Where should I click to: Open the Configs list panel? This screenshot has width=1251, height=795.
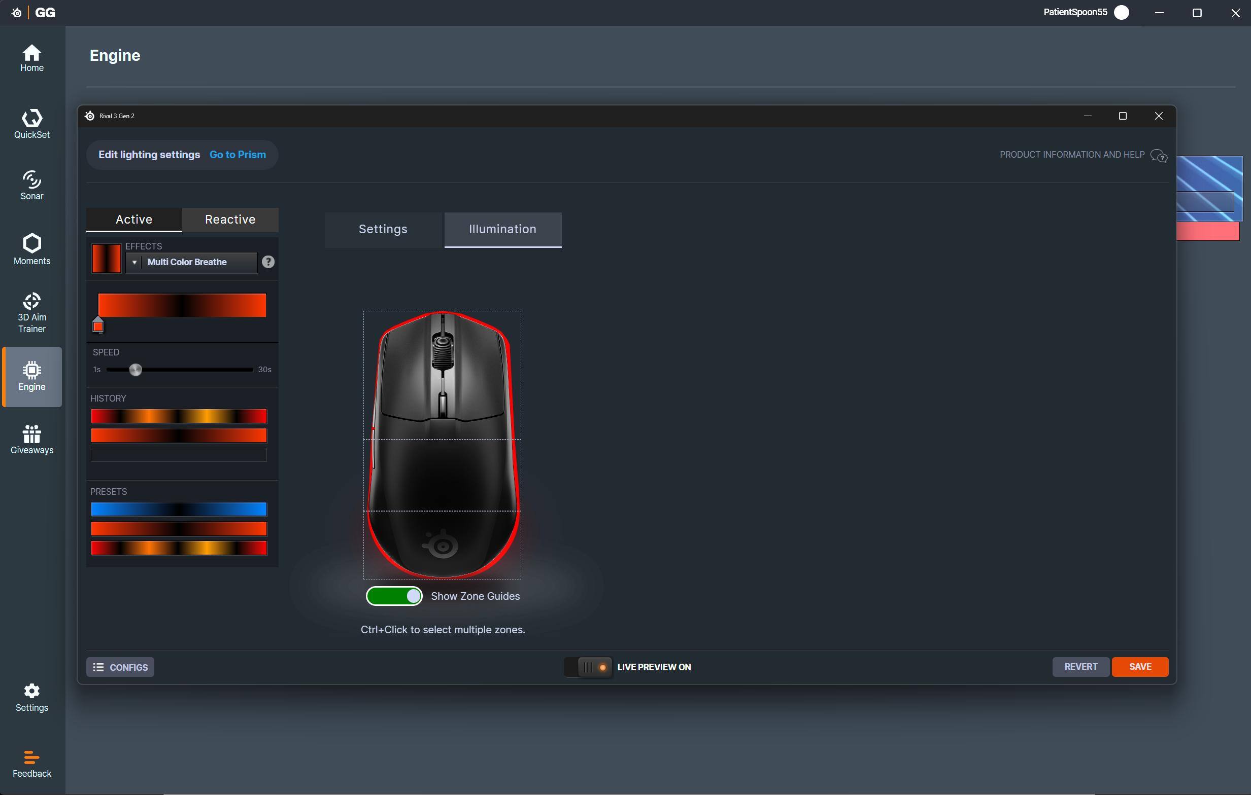(x=120, y=667)
